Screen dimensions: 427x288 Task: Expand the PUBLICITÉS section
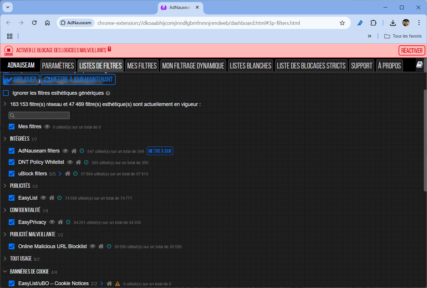tap(5, 186)
